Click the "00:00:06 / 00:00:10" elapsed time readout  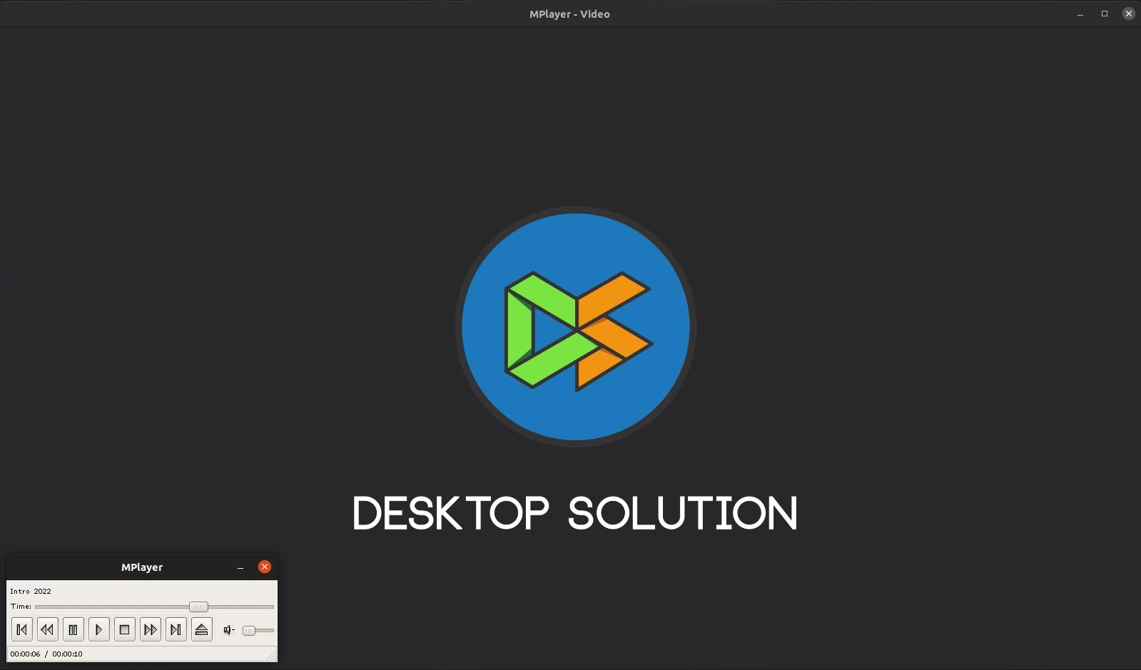point(46,654)
